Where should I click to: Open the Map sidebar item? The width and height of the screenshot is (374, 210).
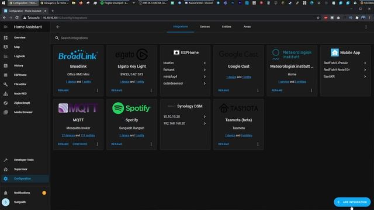point(17,47)
